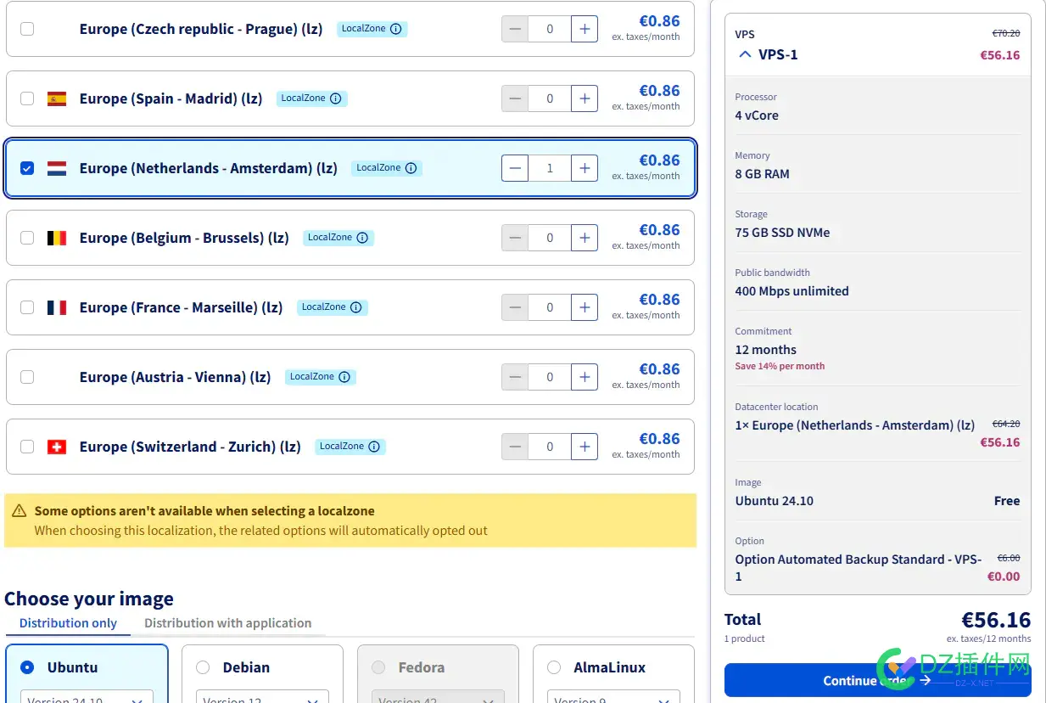
Task: Open the Debian version dropdown
Action: 262,698
